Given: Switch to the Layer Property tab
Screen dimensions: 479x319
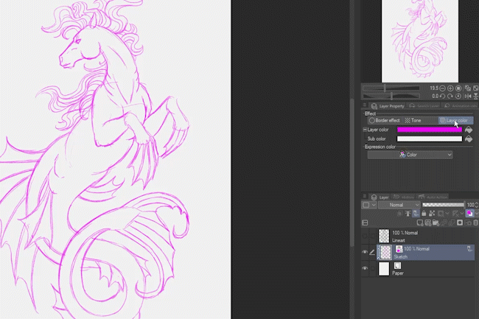Looking at the screenshot, I should pos(388,106).
